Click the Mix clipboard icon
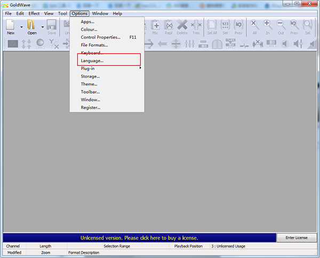 [155, 25]
